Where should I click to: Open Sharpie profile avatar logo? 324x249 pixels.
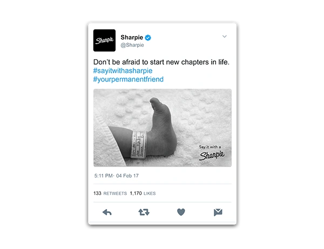click(x=104, y=40)
